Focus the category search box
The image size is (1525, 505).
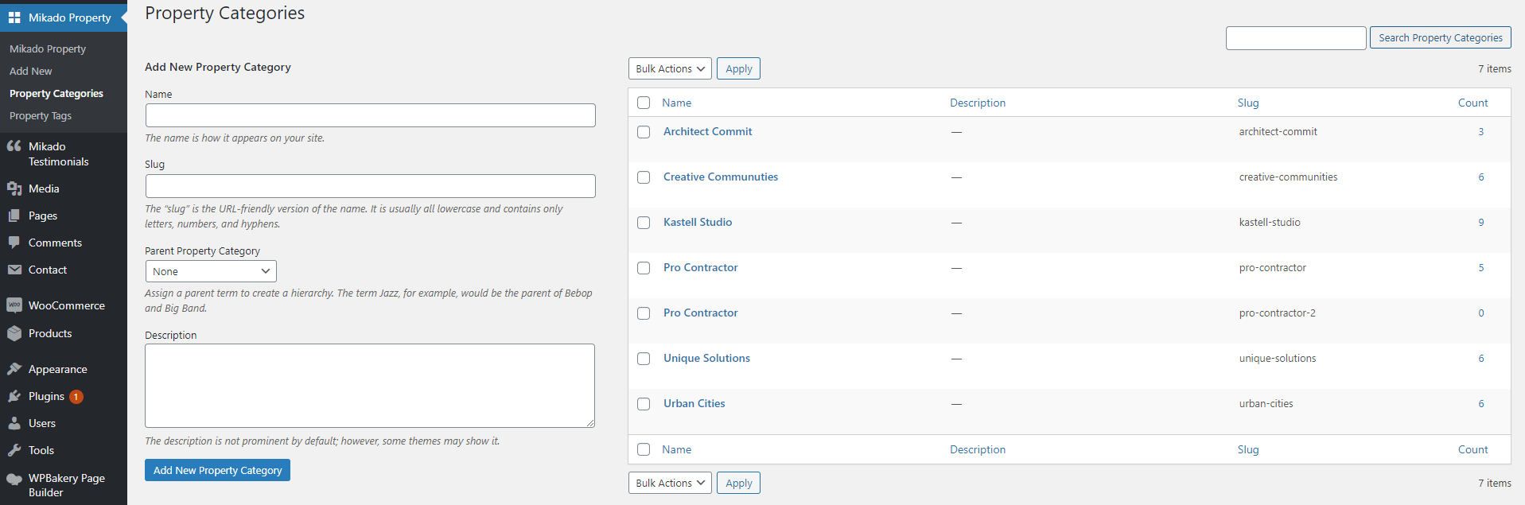click(1296, 37)
